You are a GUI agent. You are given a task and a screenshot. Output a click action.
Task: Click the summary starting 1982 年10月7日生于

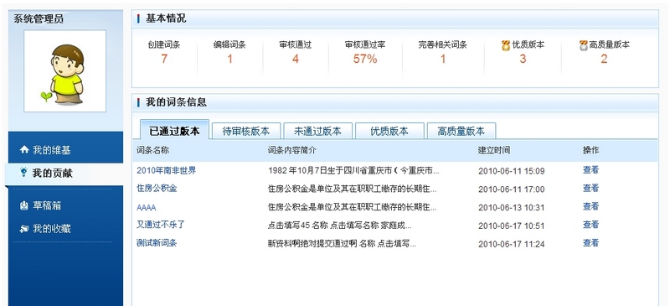click(x=353, y=171)
